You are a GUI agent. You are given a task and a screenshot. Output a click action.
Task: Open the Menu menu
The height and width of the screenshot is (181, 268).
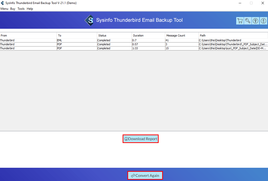pyautogui.click(x=4, y=9)
